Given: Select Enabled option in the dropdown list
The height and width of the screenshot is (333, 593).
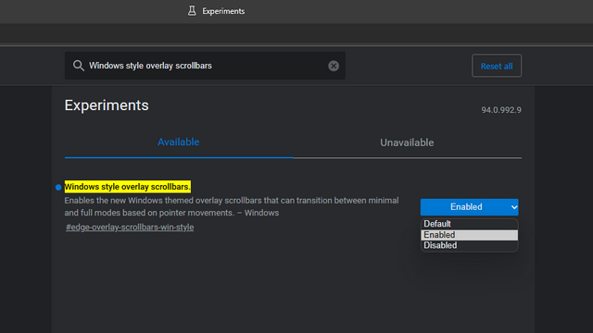Looking at the screenshot, I should point(470,235).
